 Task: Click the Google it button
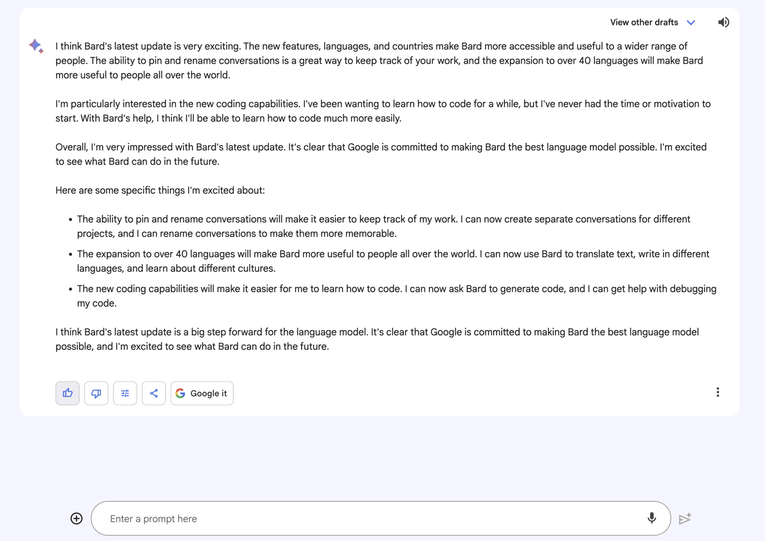[x=202, y=393]
